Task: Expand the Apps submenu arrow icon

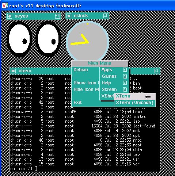Action: (x=125, y=70)
